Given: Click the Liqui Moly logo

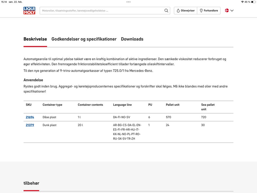Looking at the screenshot, I should coord(29,10).
